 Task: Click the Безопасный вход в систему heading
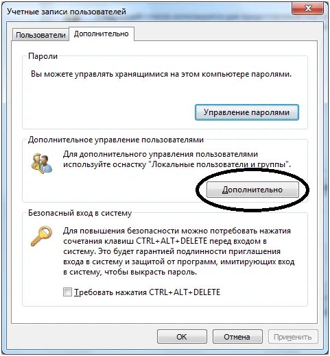point(80,213)
